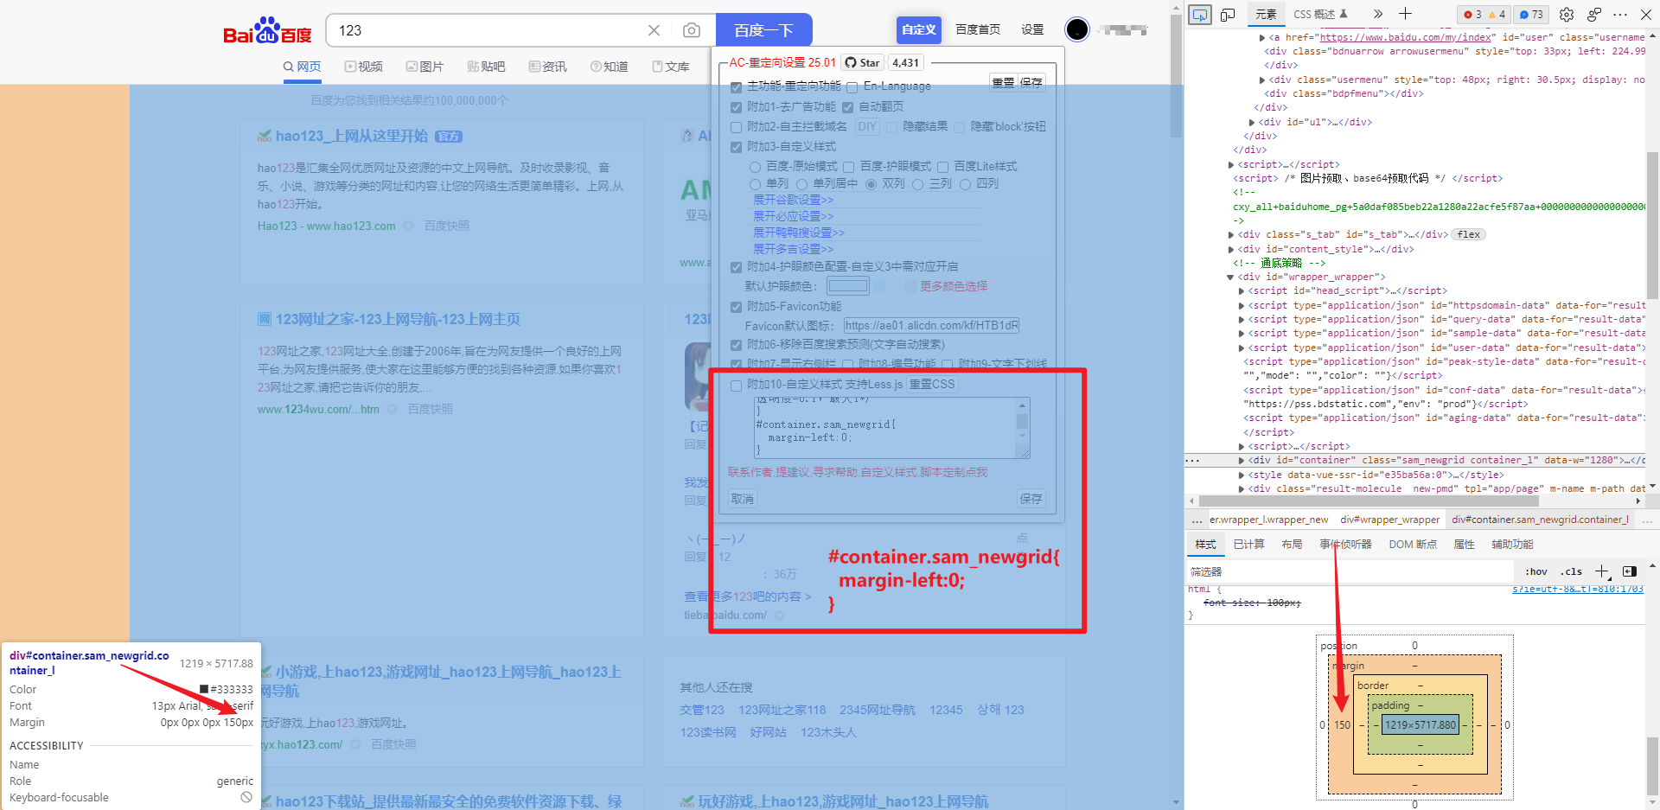
Task: Toggle device emulation icon in DevTools
Action: click(1228, 14)
